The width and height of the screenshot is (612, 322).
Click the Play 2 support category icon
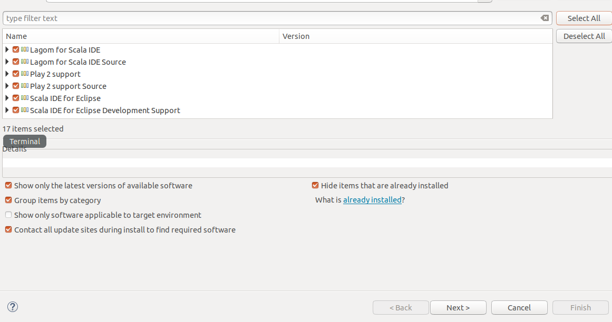25,74
